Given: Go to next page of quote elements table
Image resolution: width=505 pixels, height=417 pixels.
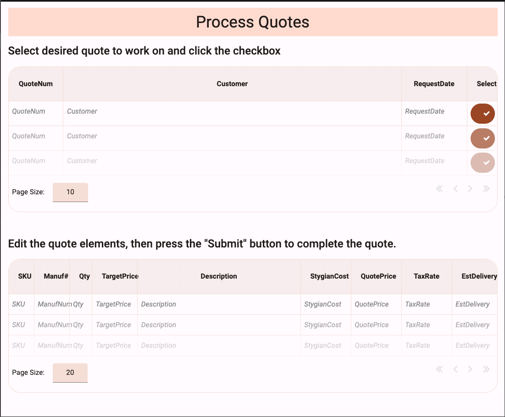Looking at the screenshot, I should click(x=470, y=369).
